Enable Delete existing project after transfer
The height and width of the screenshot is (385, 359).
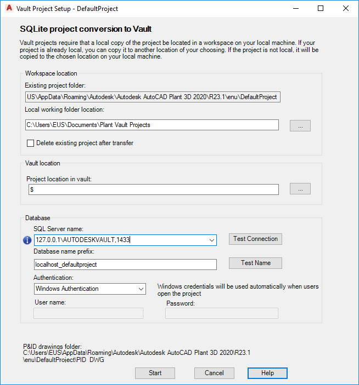click(31, 143)
